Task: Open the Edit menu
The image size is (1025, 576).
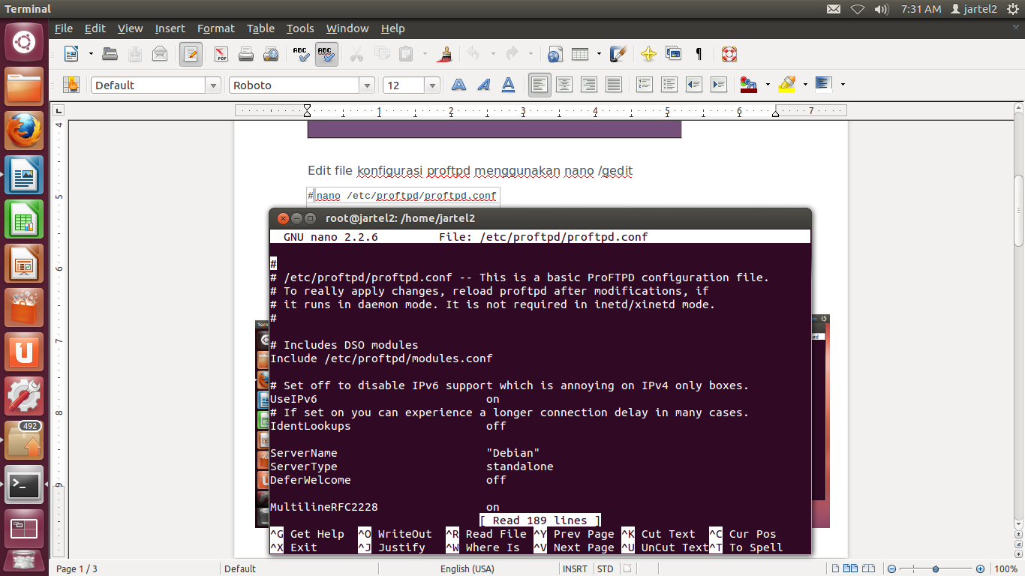Action: 95,28
